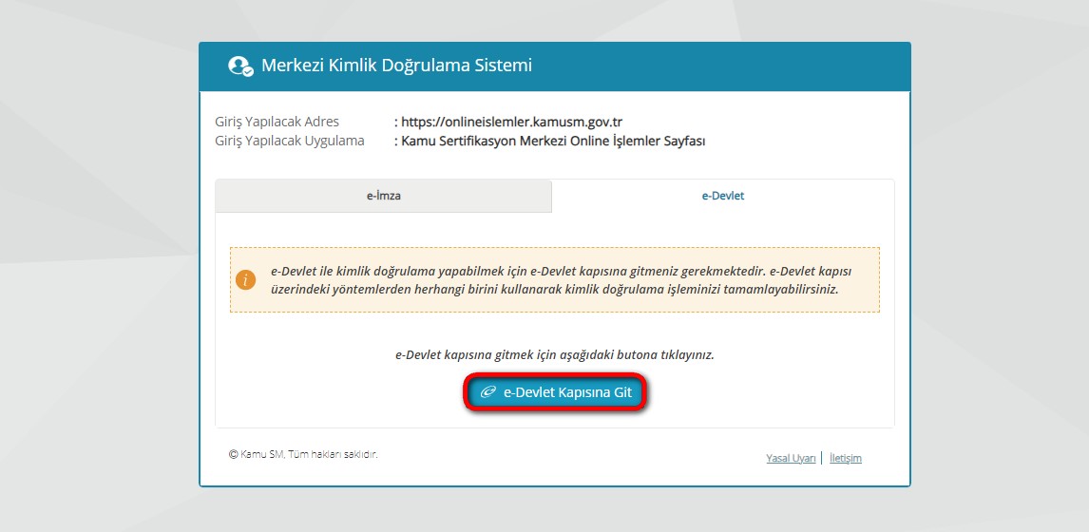The image size is (1089, 532).
Task: Click the separator between Yasal Uyarı and İletişim
Action: pyautogui.click(x=822, y=458)
